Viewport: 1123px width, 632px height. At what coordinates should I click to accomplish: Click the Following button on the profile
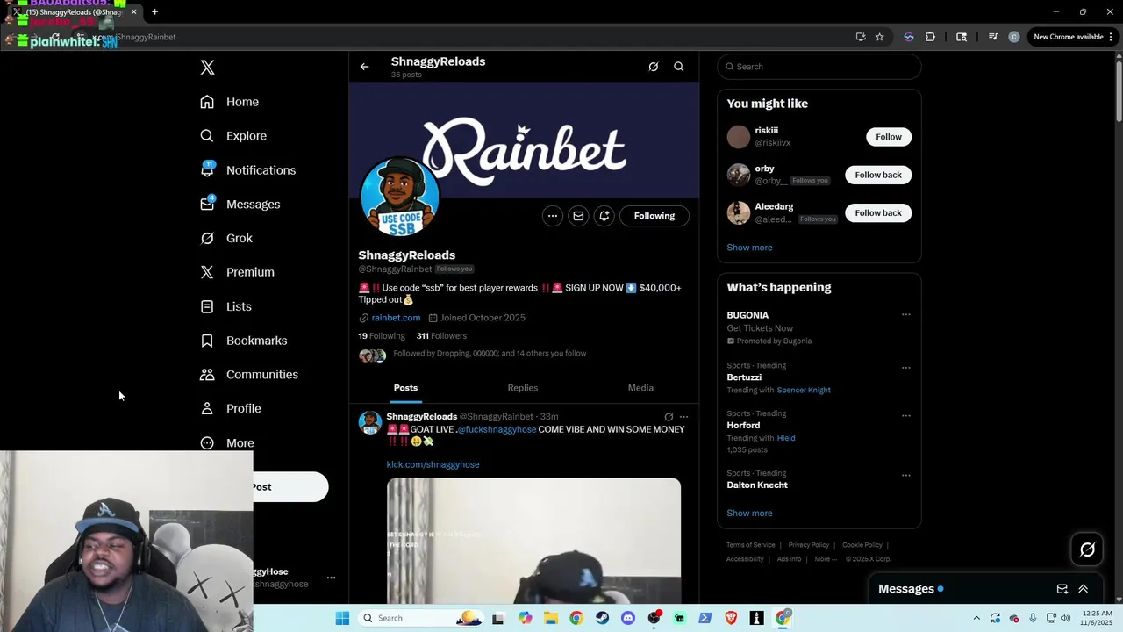(x=654, y=216)
